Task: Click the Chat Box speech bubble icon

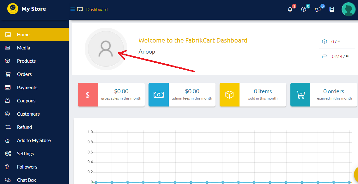Action: coord(8,180)
